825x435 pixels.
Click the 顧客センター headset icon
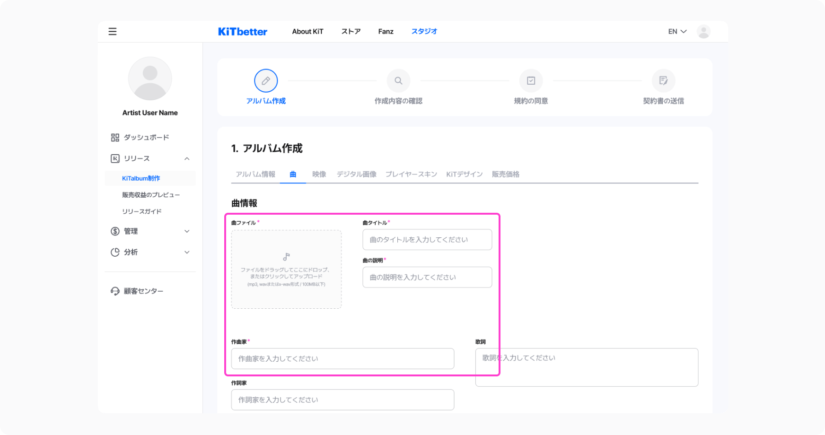click(115, 291)
